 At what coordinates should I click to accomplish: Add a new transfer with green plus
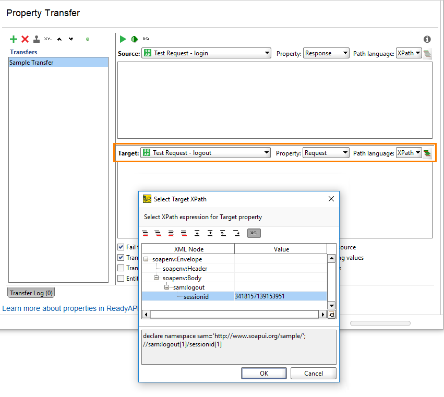tap(14, 39)
